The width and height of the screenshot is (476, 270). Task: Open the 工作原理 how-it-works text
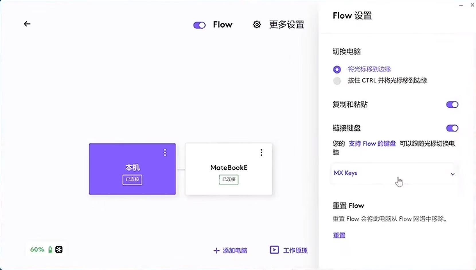(295, 251)
